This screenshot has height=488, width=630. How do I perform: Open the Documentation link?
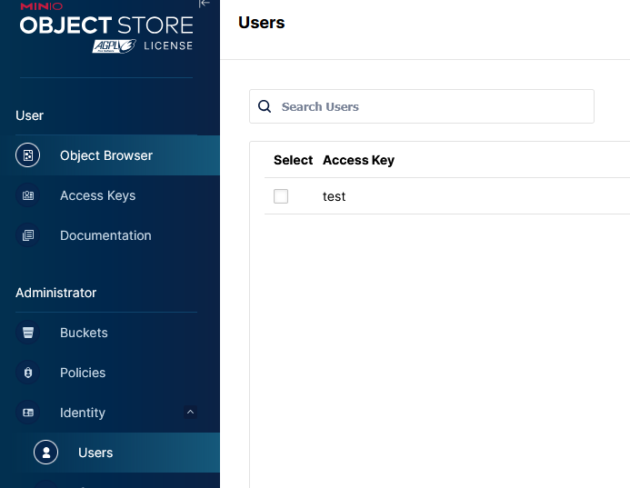[105, 235]
